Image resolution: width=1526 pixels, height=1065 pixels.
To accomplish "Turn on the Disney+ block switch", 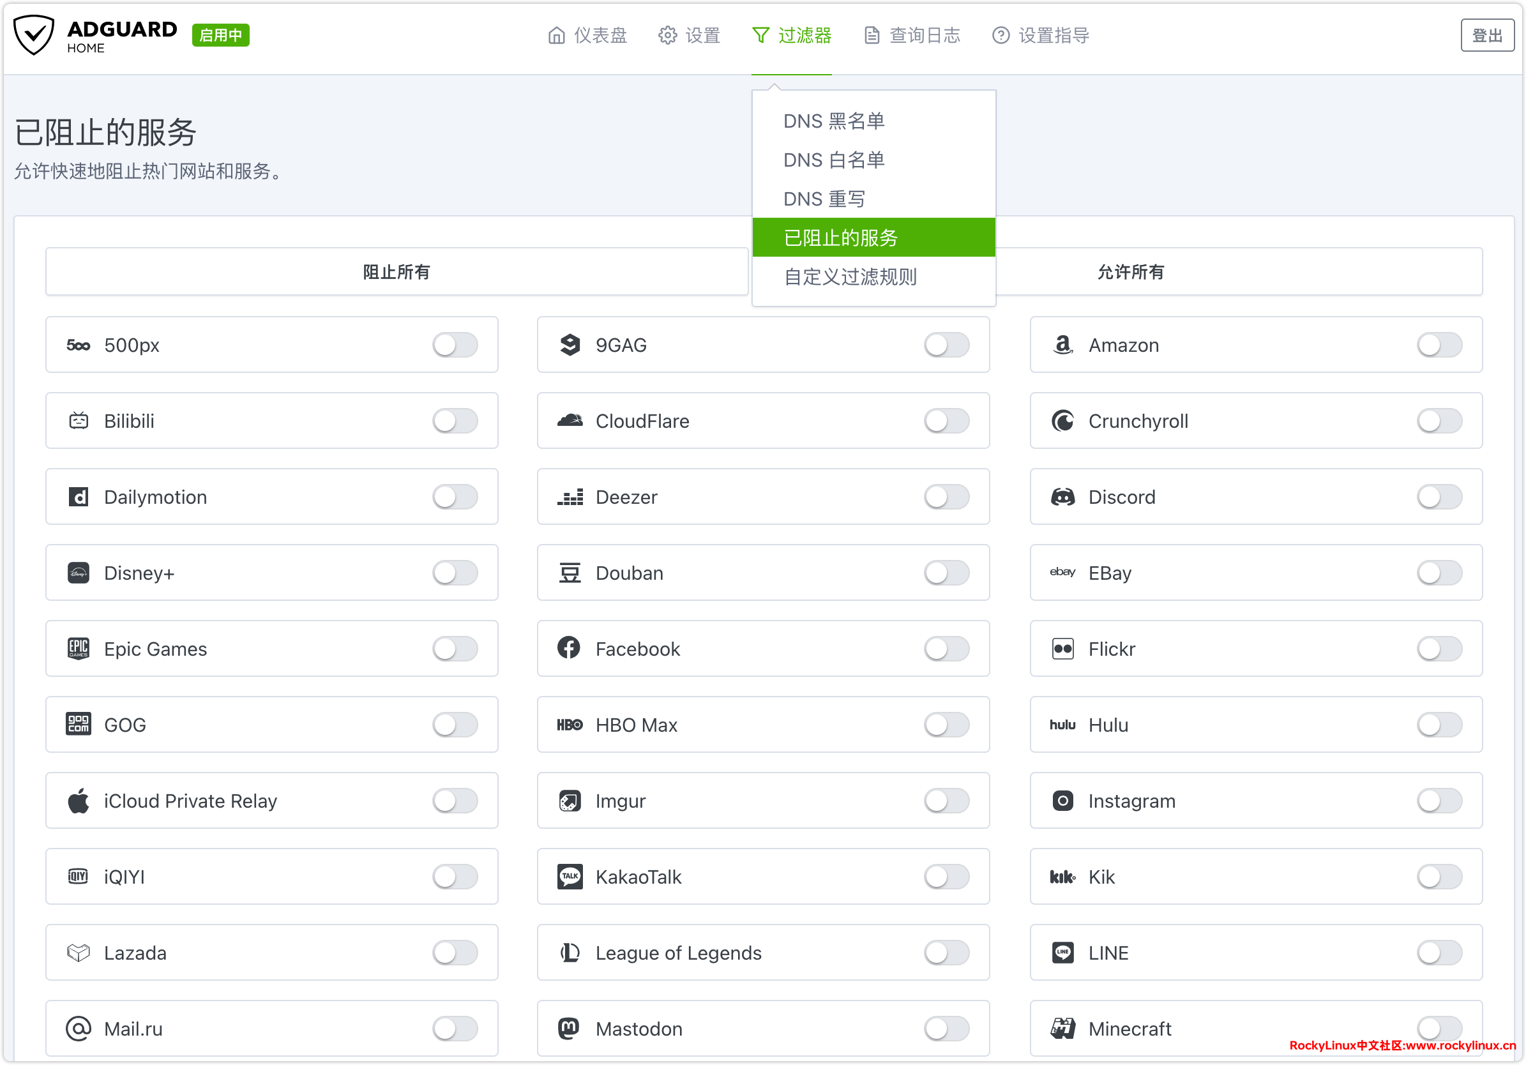I will click(x=455, y=572).
